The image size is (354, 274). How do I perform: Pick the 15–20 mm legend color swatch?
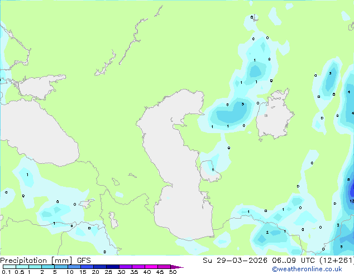coord(87,267)
